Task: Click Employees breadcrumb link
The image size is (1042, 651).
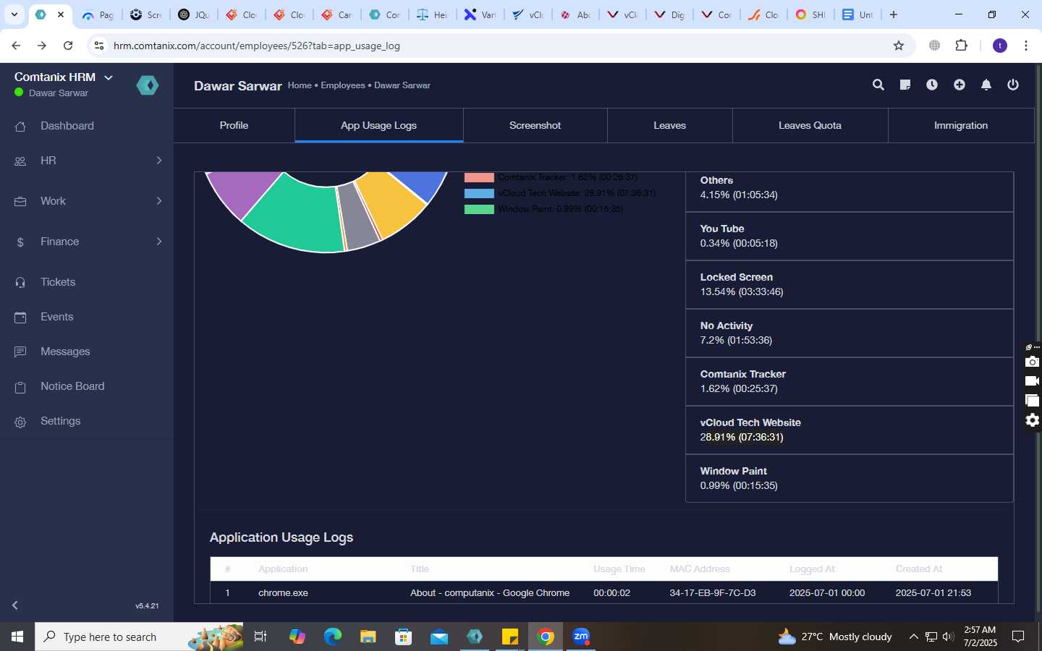Action: pos(343,85)
